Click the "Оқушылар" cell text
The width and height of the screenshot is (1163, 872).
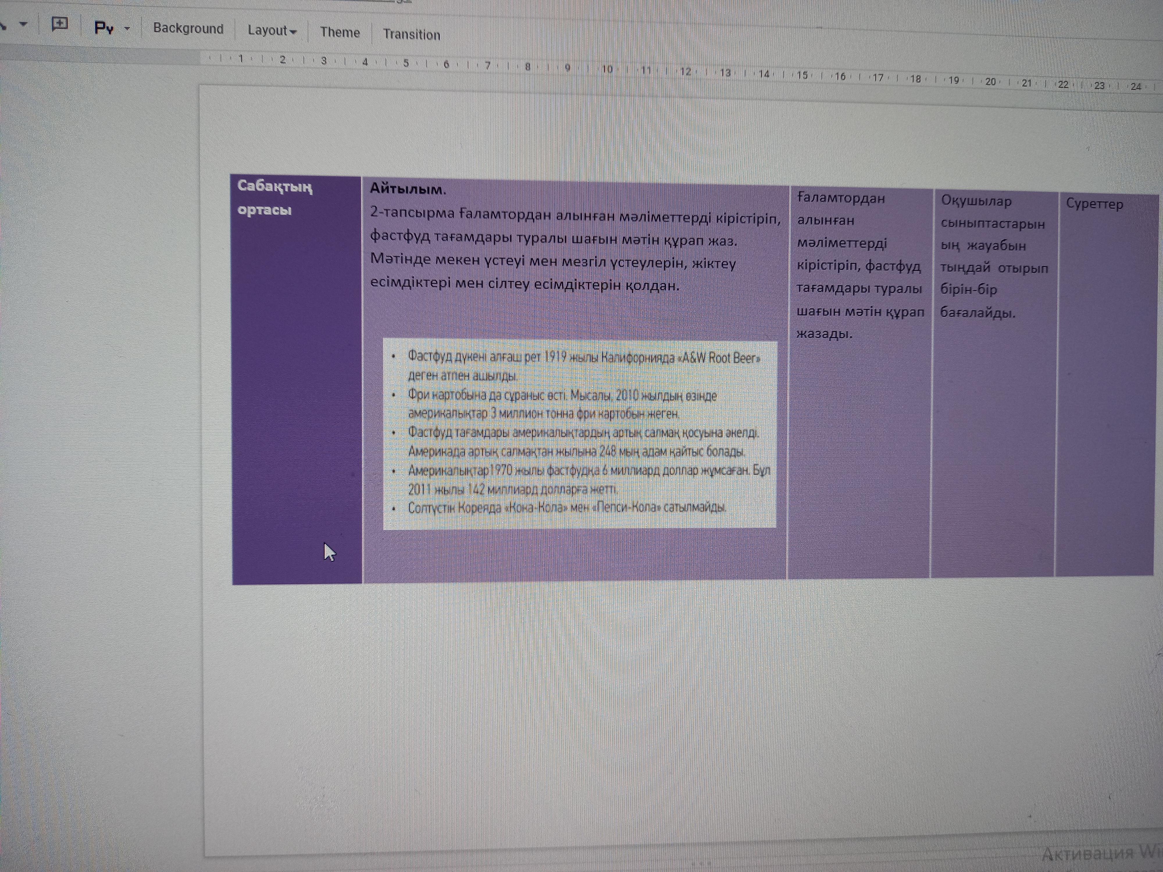(976, 201)
